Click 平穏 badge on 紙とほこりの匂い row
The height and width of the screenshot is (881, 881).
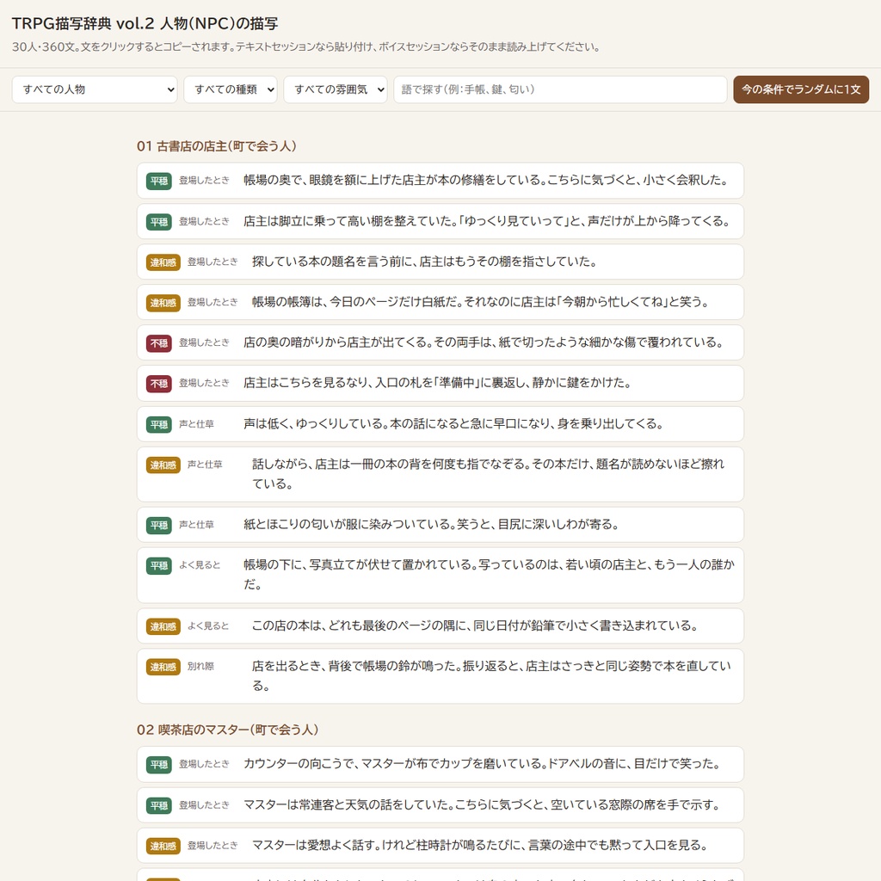(159, 526)
